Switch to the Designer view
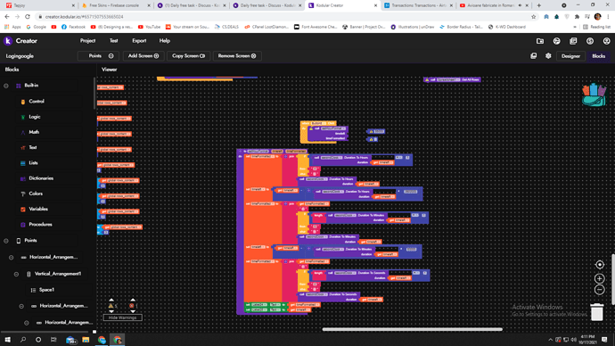Image resolution: width=615 pixels, height=346 pixels. (x=570, y=56)
